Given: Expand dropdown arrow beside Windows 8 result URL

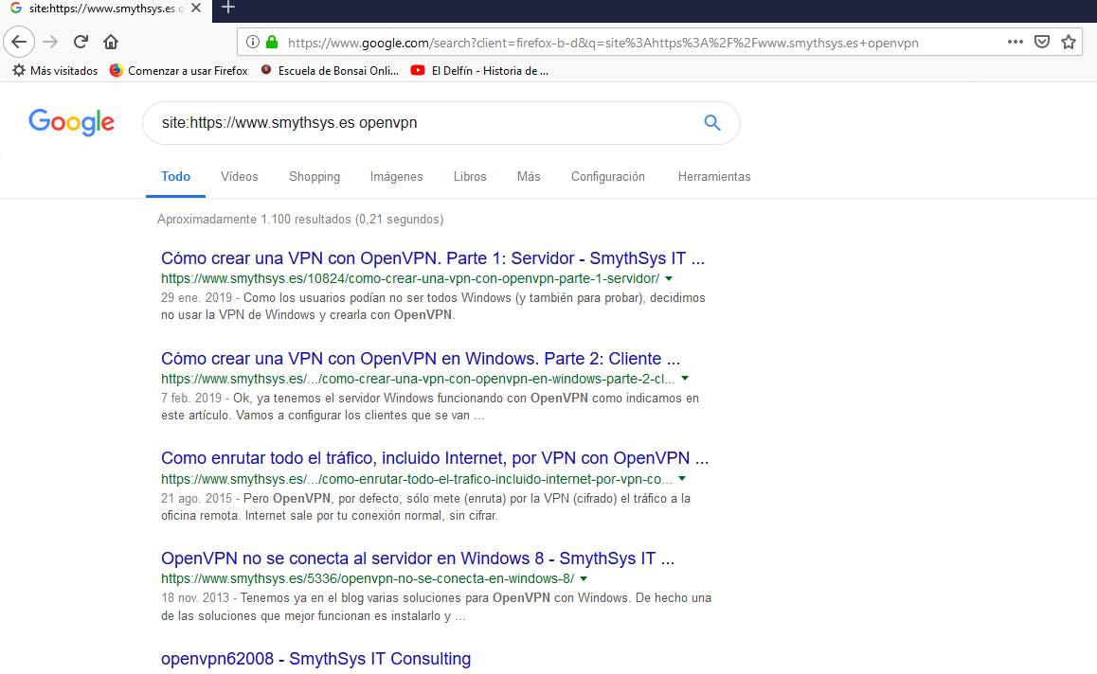Looking at the screenshot, I should [x=584, y=578].
